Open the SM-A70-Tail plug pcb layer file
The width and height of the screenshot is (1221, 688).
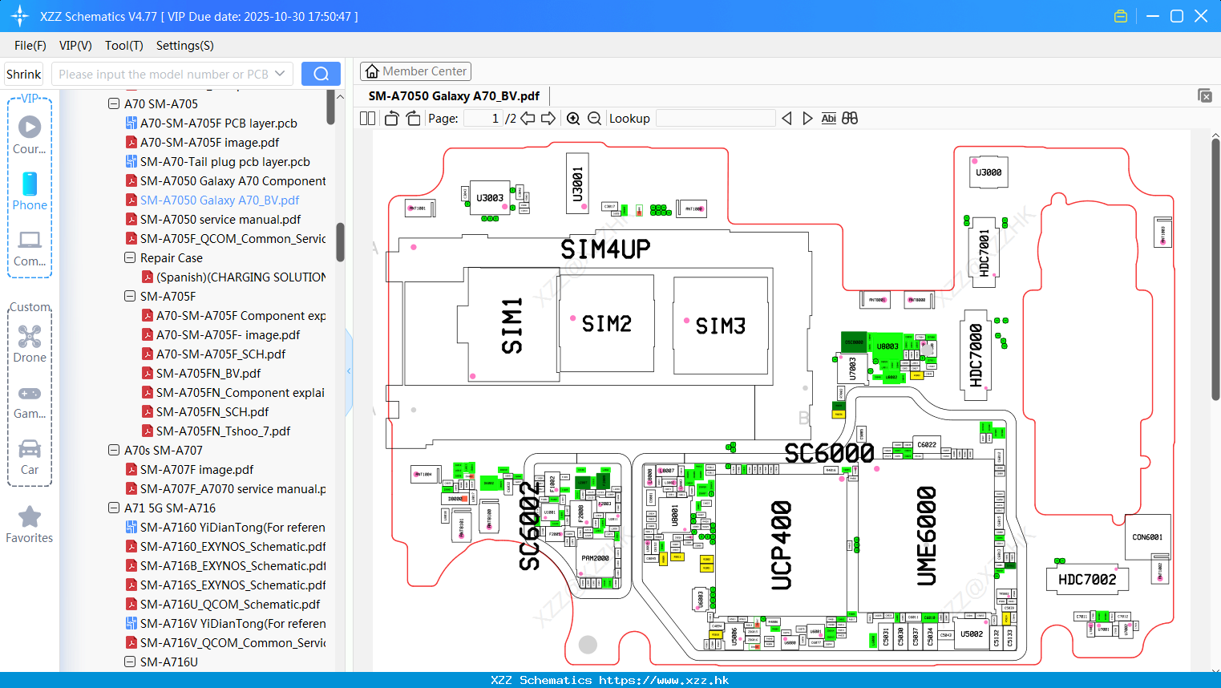pos(225,162)
